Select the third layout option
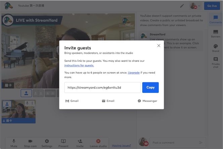Image resolution: width=223 pixels, height=149 pixels. [50, 93]
